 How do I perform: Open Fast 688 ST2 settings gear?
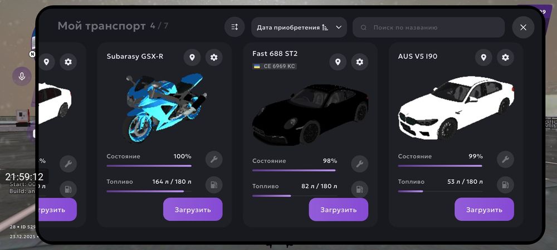pyautogui.click(x=359, y=62)
